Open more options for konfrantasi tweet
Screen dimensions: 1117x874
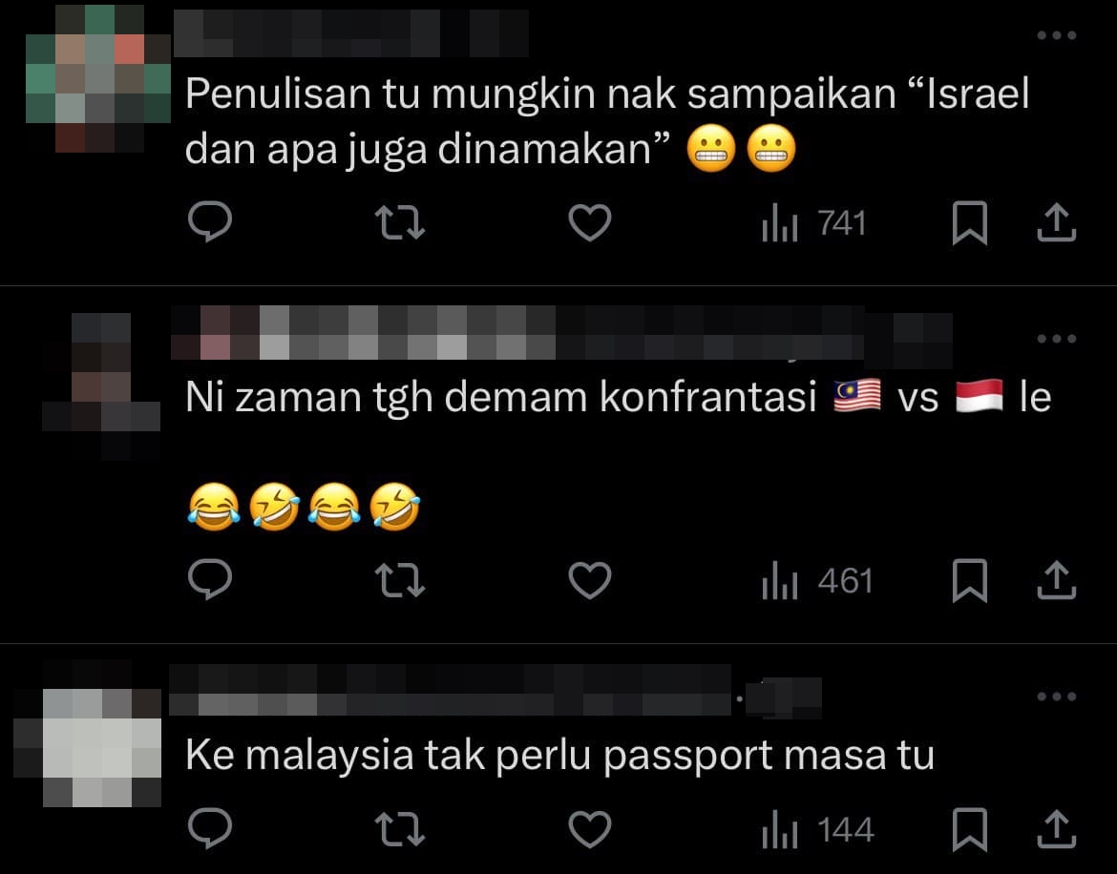coord(1057,339)
